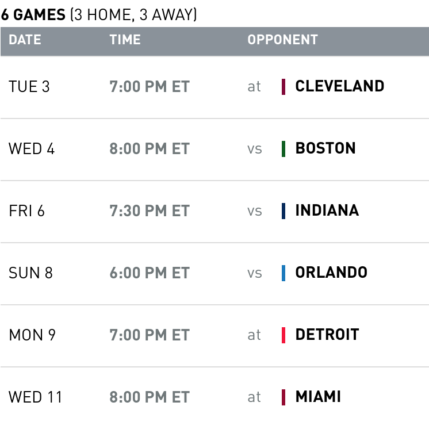Screen dimensions: 429x429
Task: Click the WED 11 date cell
Action: (36, 397)
